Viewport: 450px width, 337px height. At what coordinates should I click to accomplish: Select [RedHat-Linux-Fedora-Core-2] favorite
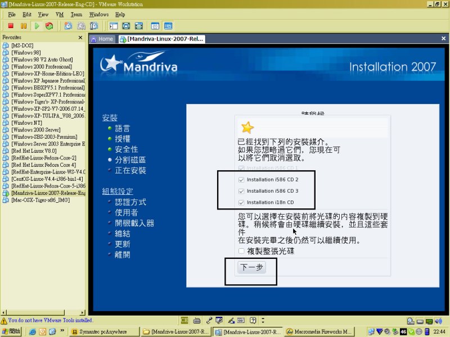44,158
